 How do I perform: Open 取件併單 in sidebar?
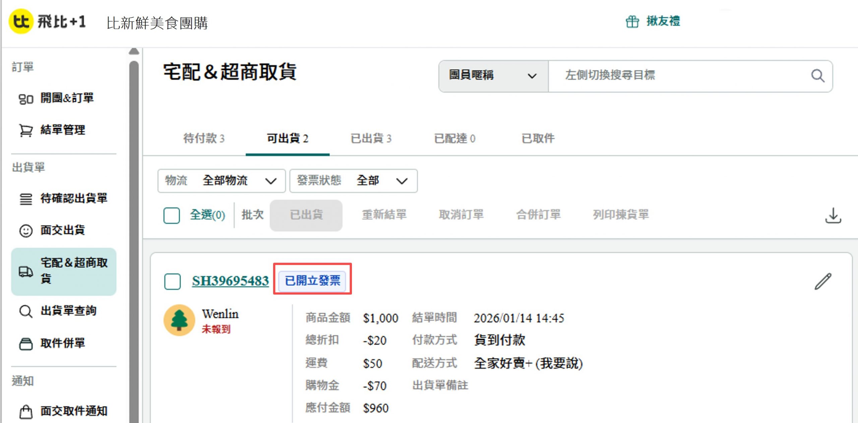pyautogui.click(x=62, y=343)
